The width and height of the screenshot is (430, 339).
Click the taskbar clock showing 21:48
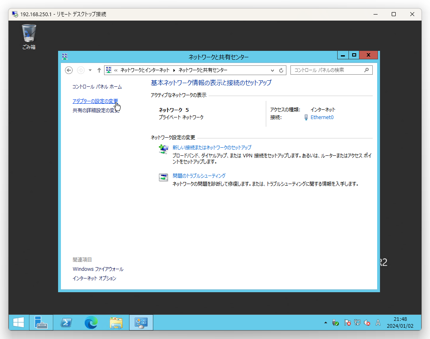coord(400,322)
